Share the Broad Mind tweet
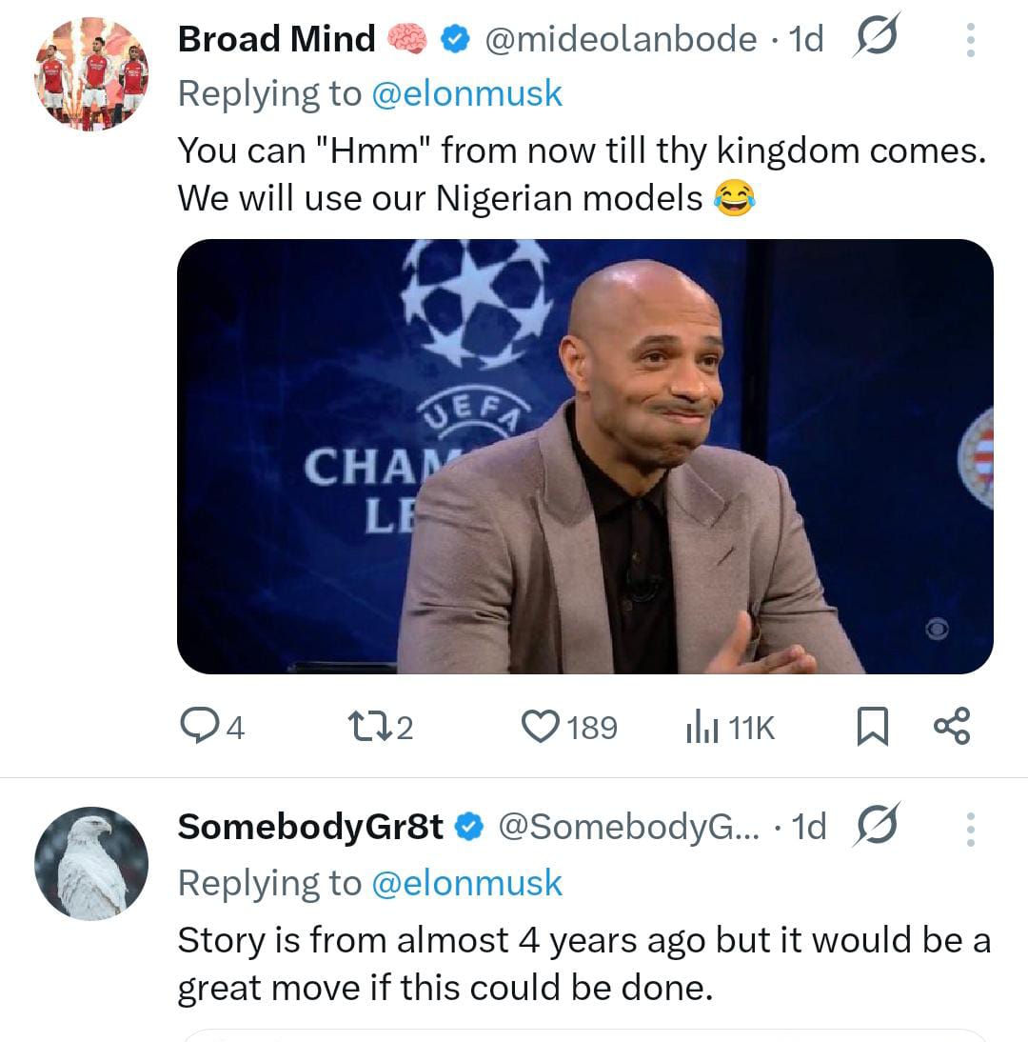This screenshot has height=1042, width=1028. coord(952,726)
